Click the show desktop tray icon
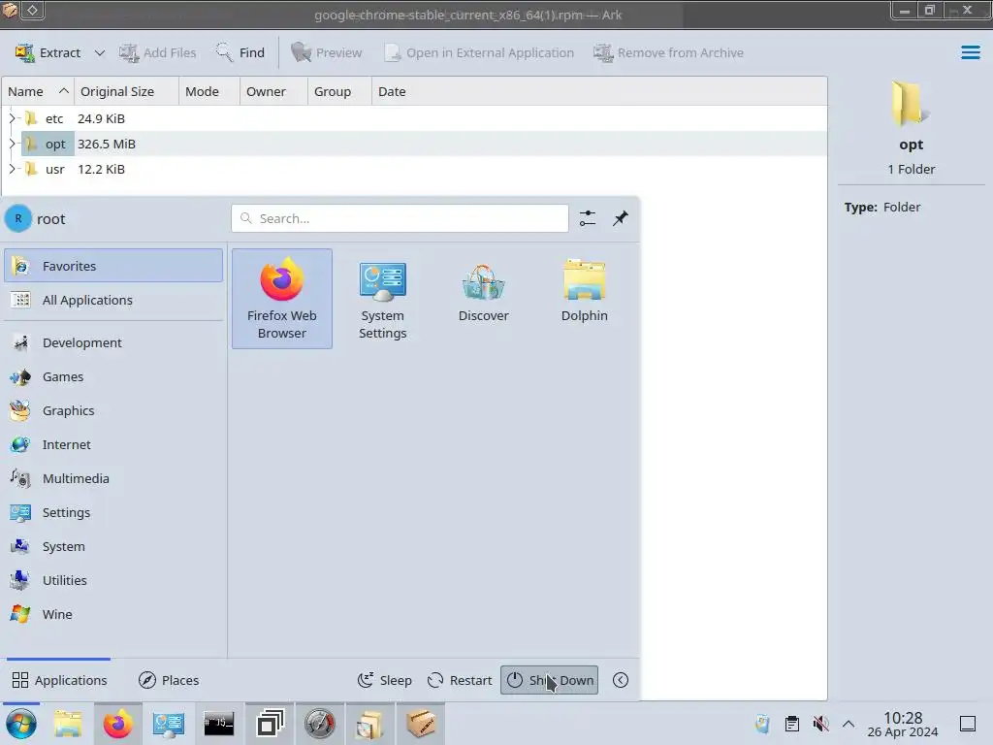Screen dimensions: 993x745 click(x=968, y=724)
